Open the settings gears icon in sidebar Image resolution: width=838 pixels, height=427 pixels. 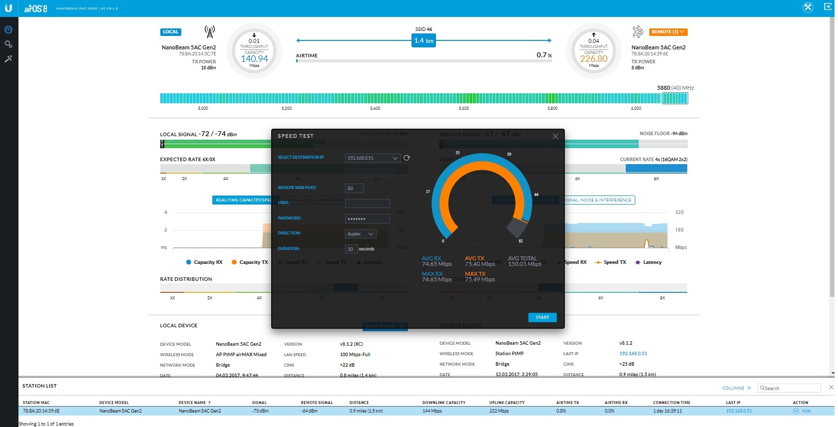pos(8,44)
